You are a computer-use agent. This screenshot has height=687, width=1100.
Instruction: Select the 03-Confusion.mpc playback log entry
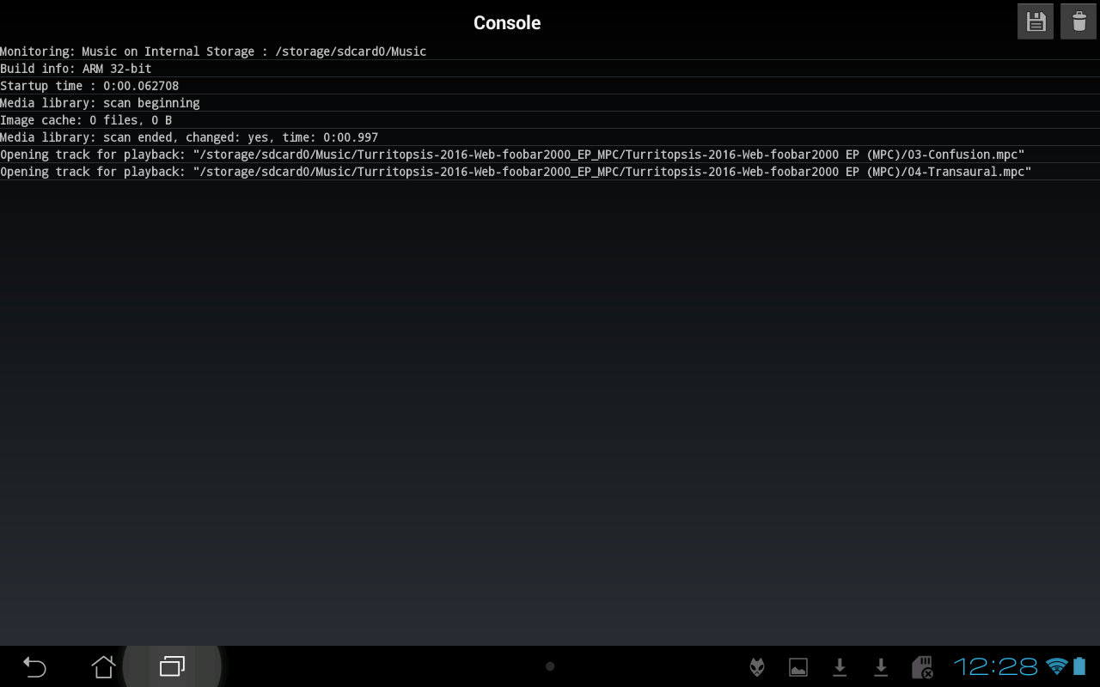tap(512, 155)
